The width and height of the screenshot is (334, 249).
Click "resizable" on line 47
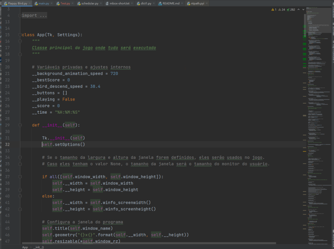pos(66,241)
